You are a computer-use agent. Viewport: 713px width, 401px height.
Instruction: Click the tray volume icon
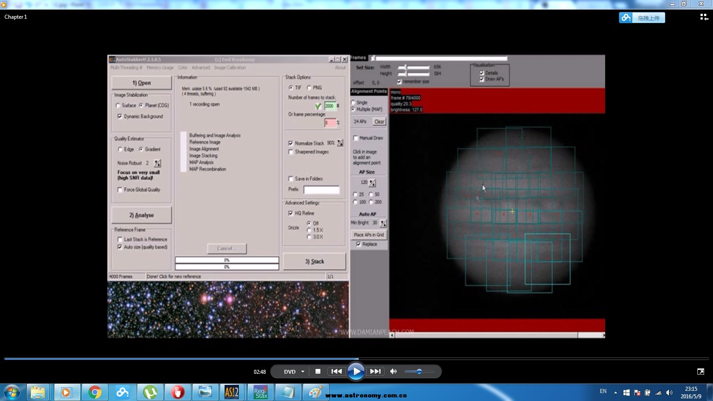coord(669,393)
